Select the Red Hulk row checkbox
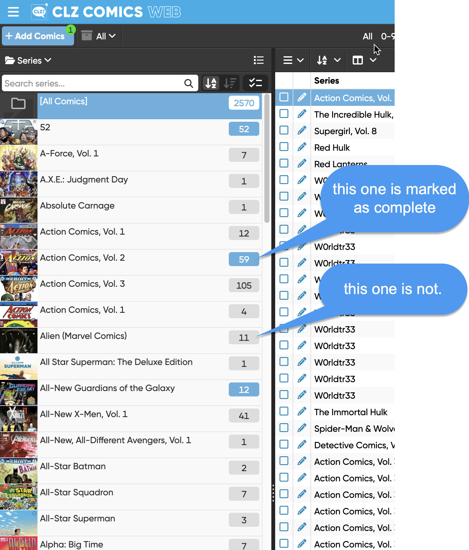The image size is (469, 550). click(284, 147)
